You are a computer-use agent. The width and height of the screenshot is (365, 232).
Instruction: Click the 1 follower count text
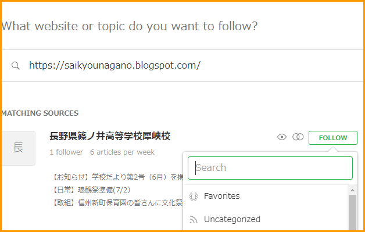tap(66, 152)
